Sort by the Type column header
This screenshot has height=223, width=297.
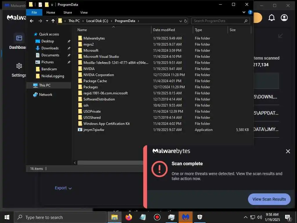198,30
